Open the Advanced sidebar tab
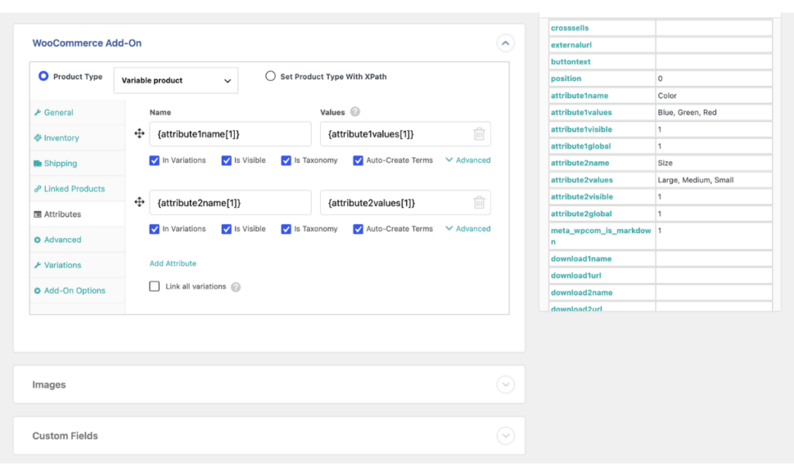 [78, 240]
